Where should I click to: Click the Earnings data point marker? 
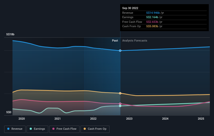tap(120, 106)
